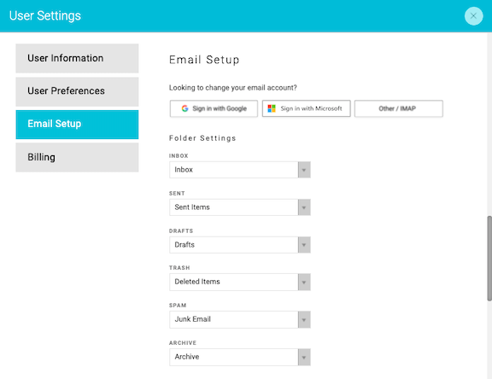Viewport: 492px width, 379px height.
Task: Open the Billing section
Action: (77, 157)
